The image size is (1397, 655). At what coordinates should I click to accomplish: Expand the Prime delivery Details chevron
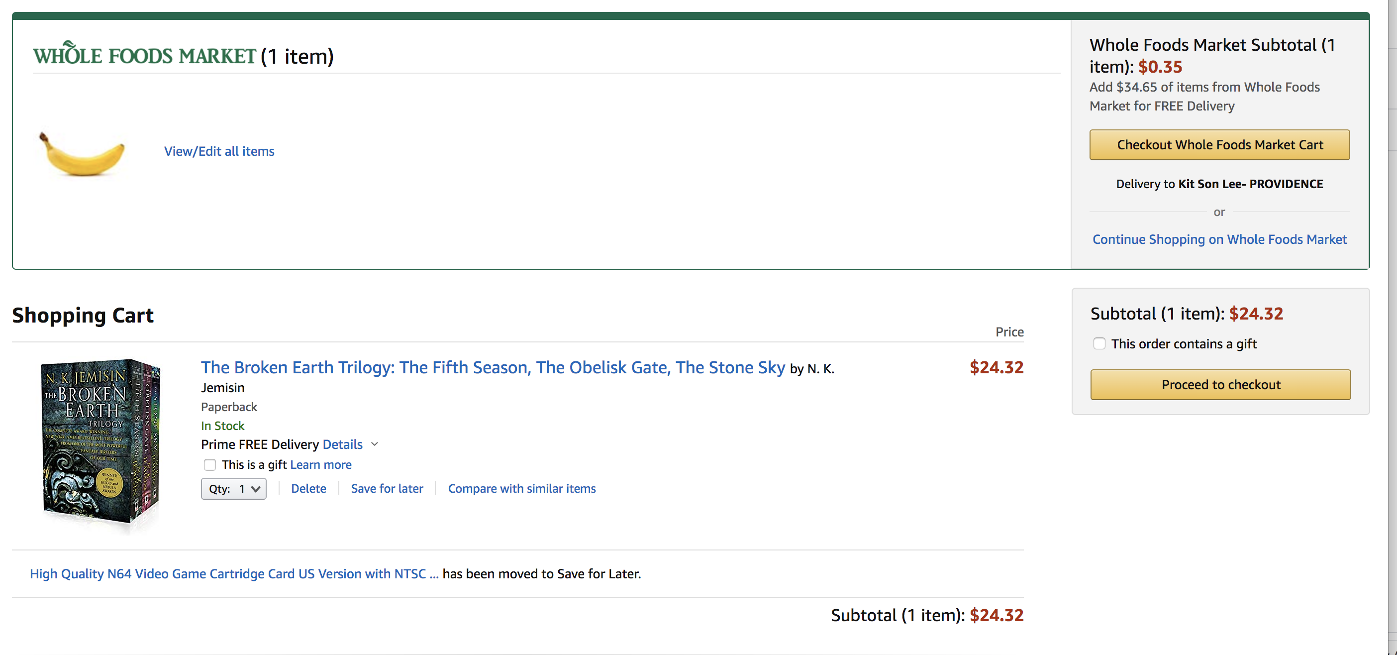[375, 444]
